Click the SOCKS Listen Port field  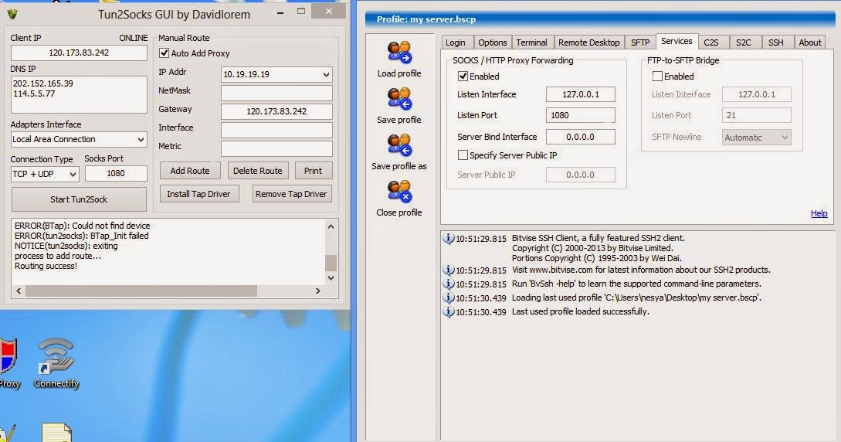[580, 115]
